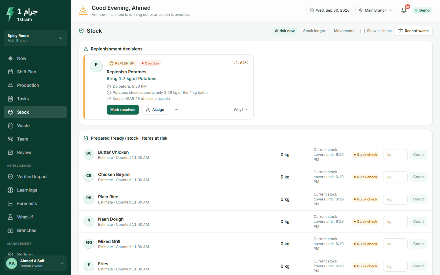Click the kg input field for Butter Chicken

tap(395, 155)
